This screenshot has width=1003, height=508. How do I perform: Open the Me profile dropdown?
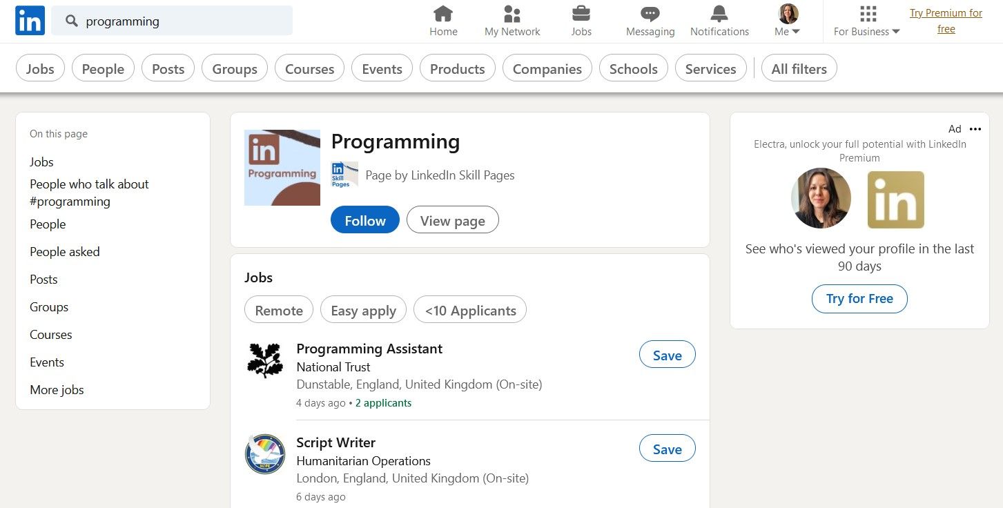(x=786, y=19)
